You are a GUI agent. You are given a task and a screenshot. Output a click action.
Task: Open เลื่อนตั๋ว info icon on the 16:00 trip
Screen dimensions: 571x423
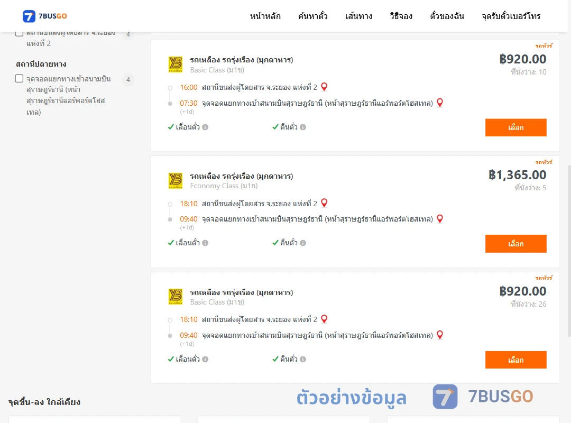coord(205,127)
